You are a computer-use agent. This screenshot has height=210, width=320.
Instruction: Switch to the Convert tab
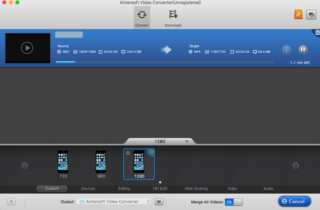[x=142, y=18]
